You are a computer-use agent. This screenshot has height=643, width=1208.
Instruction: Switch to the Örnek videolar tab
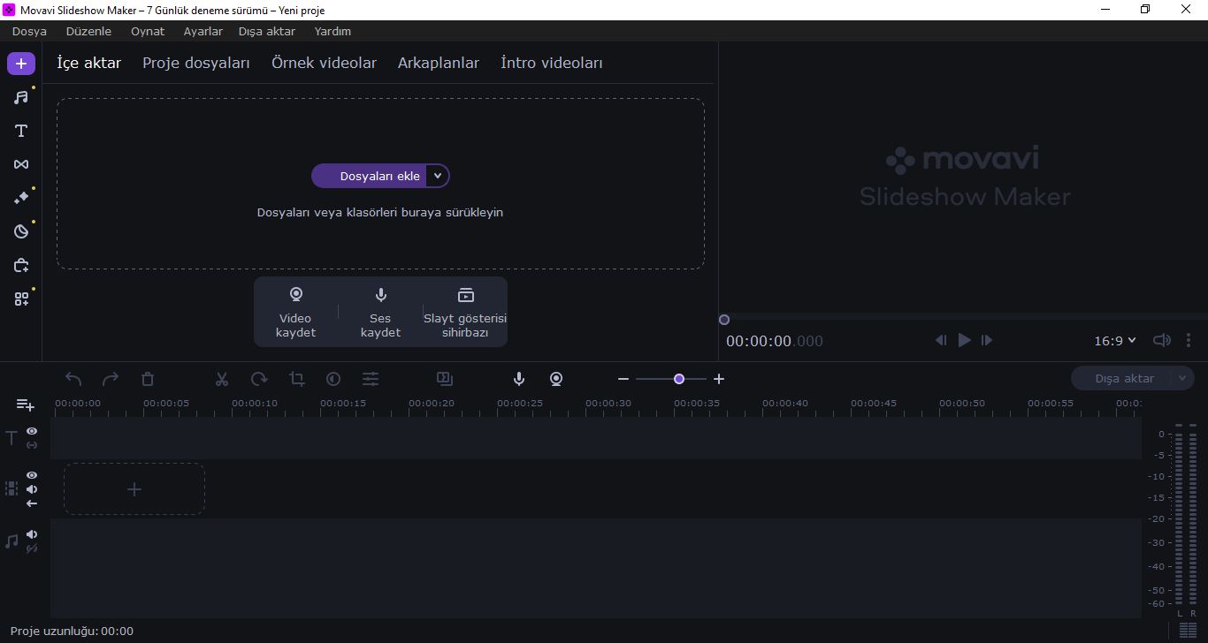pos(324,63)
